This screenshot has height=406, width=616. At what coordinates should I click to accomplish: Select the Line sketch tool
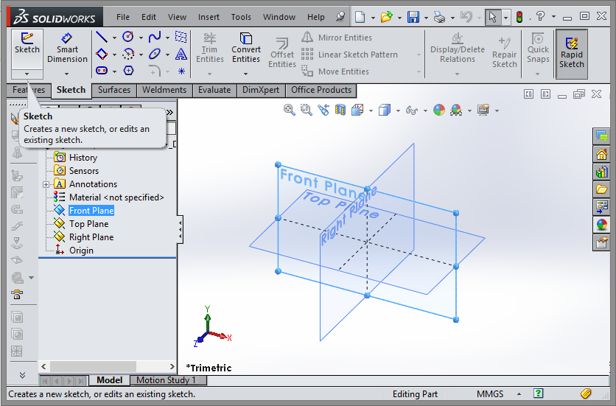(102, 38)
